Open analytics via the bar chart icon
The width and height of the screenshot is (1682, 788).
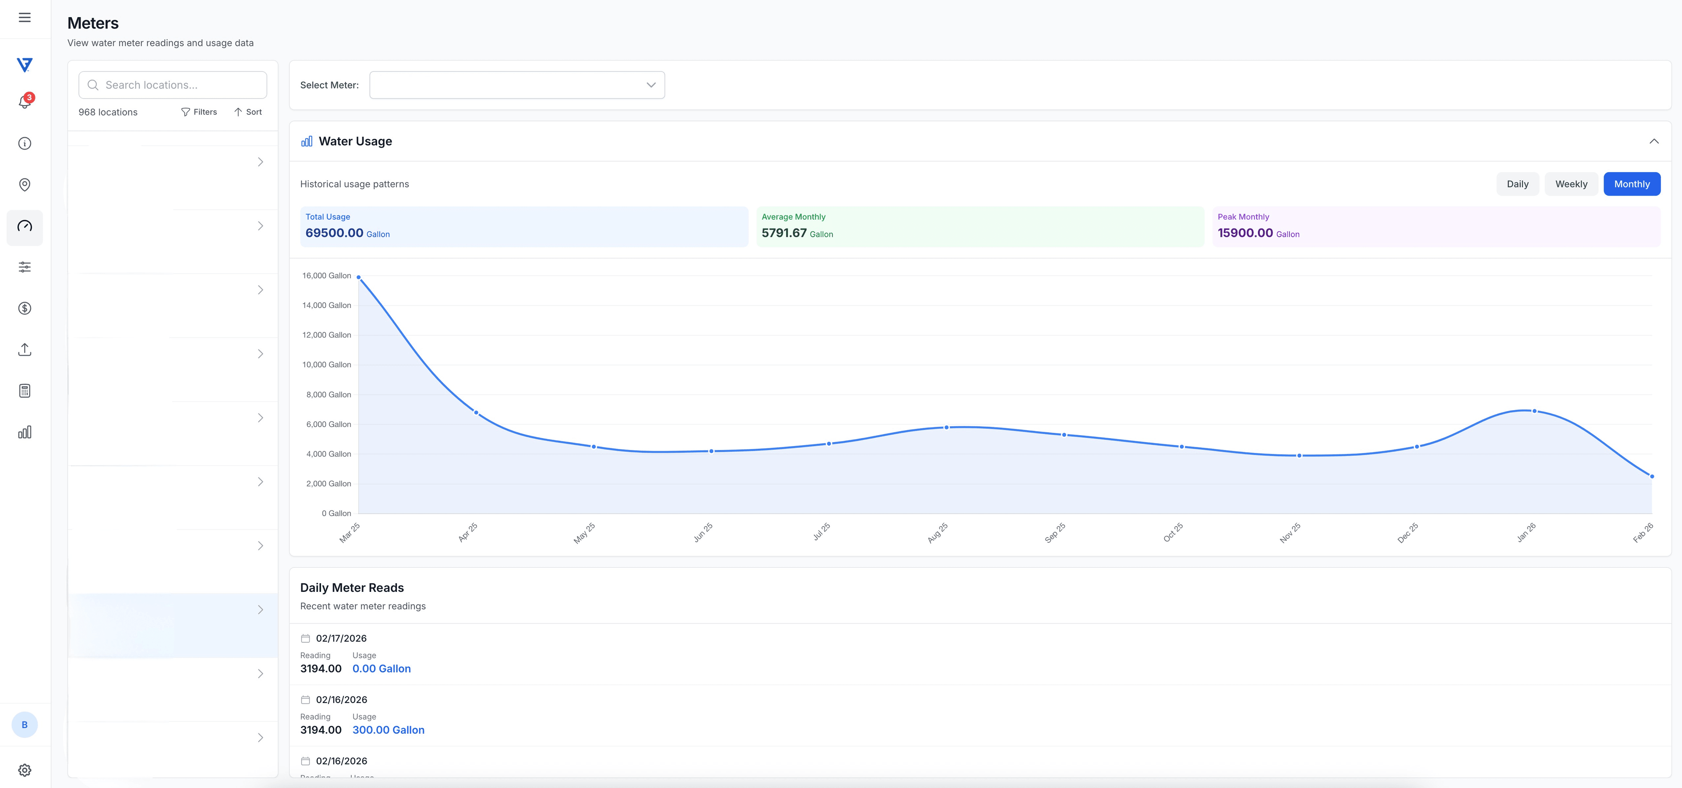[24, 431]
